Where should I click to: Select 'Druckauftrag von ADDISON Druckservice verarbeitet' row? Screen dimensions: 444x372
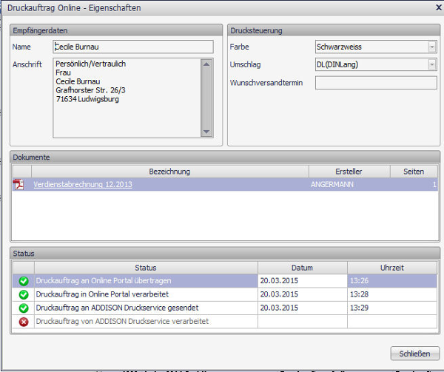coord(225,322)
